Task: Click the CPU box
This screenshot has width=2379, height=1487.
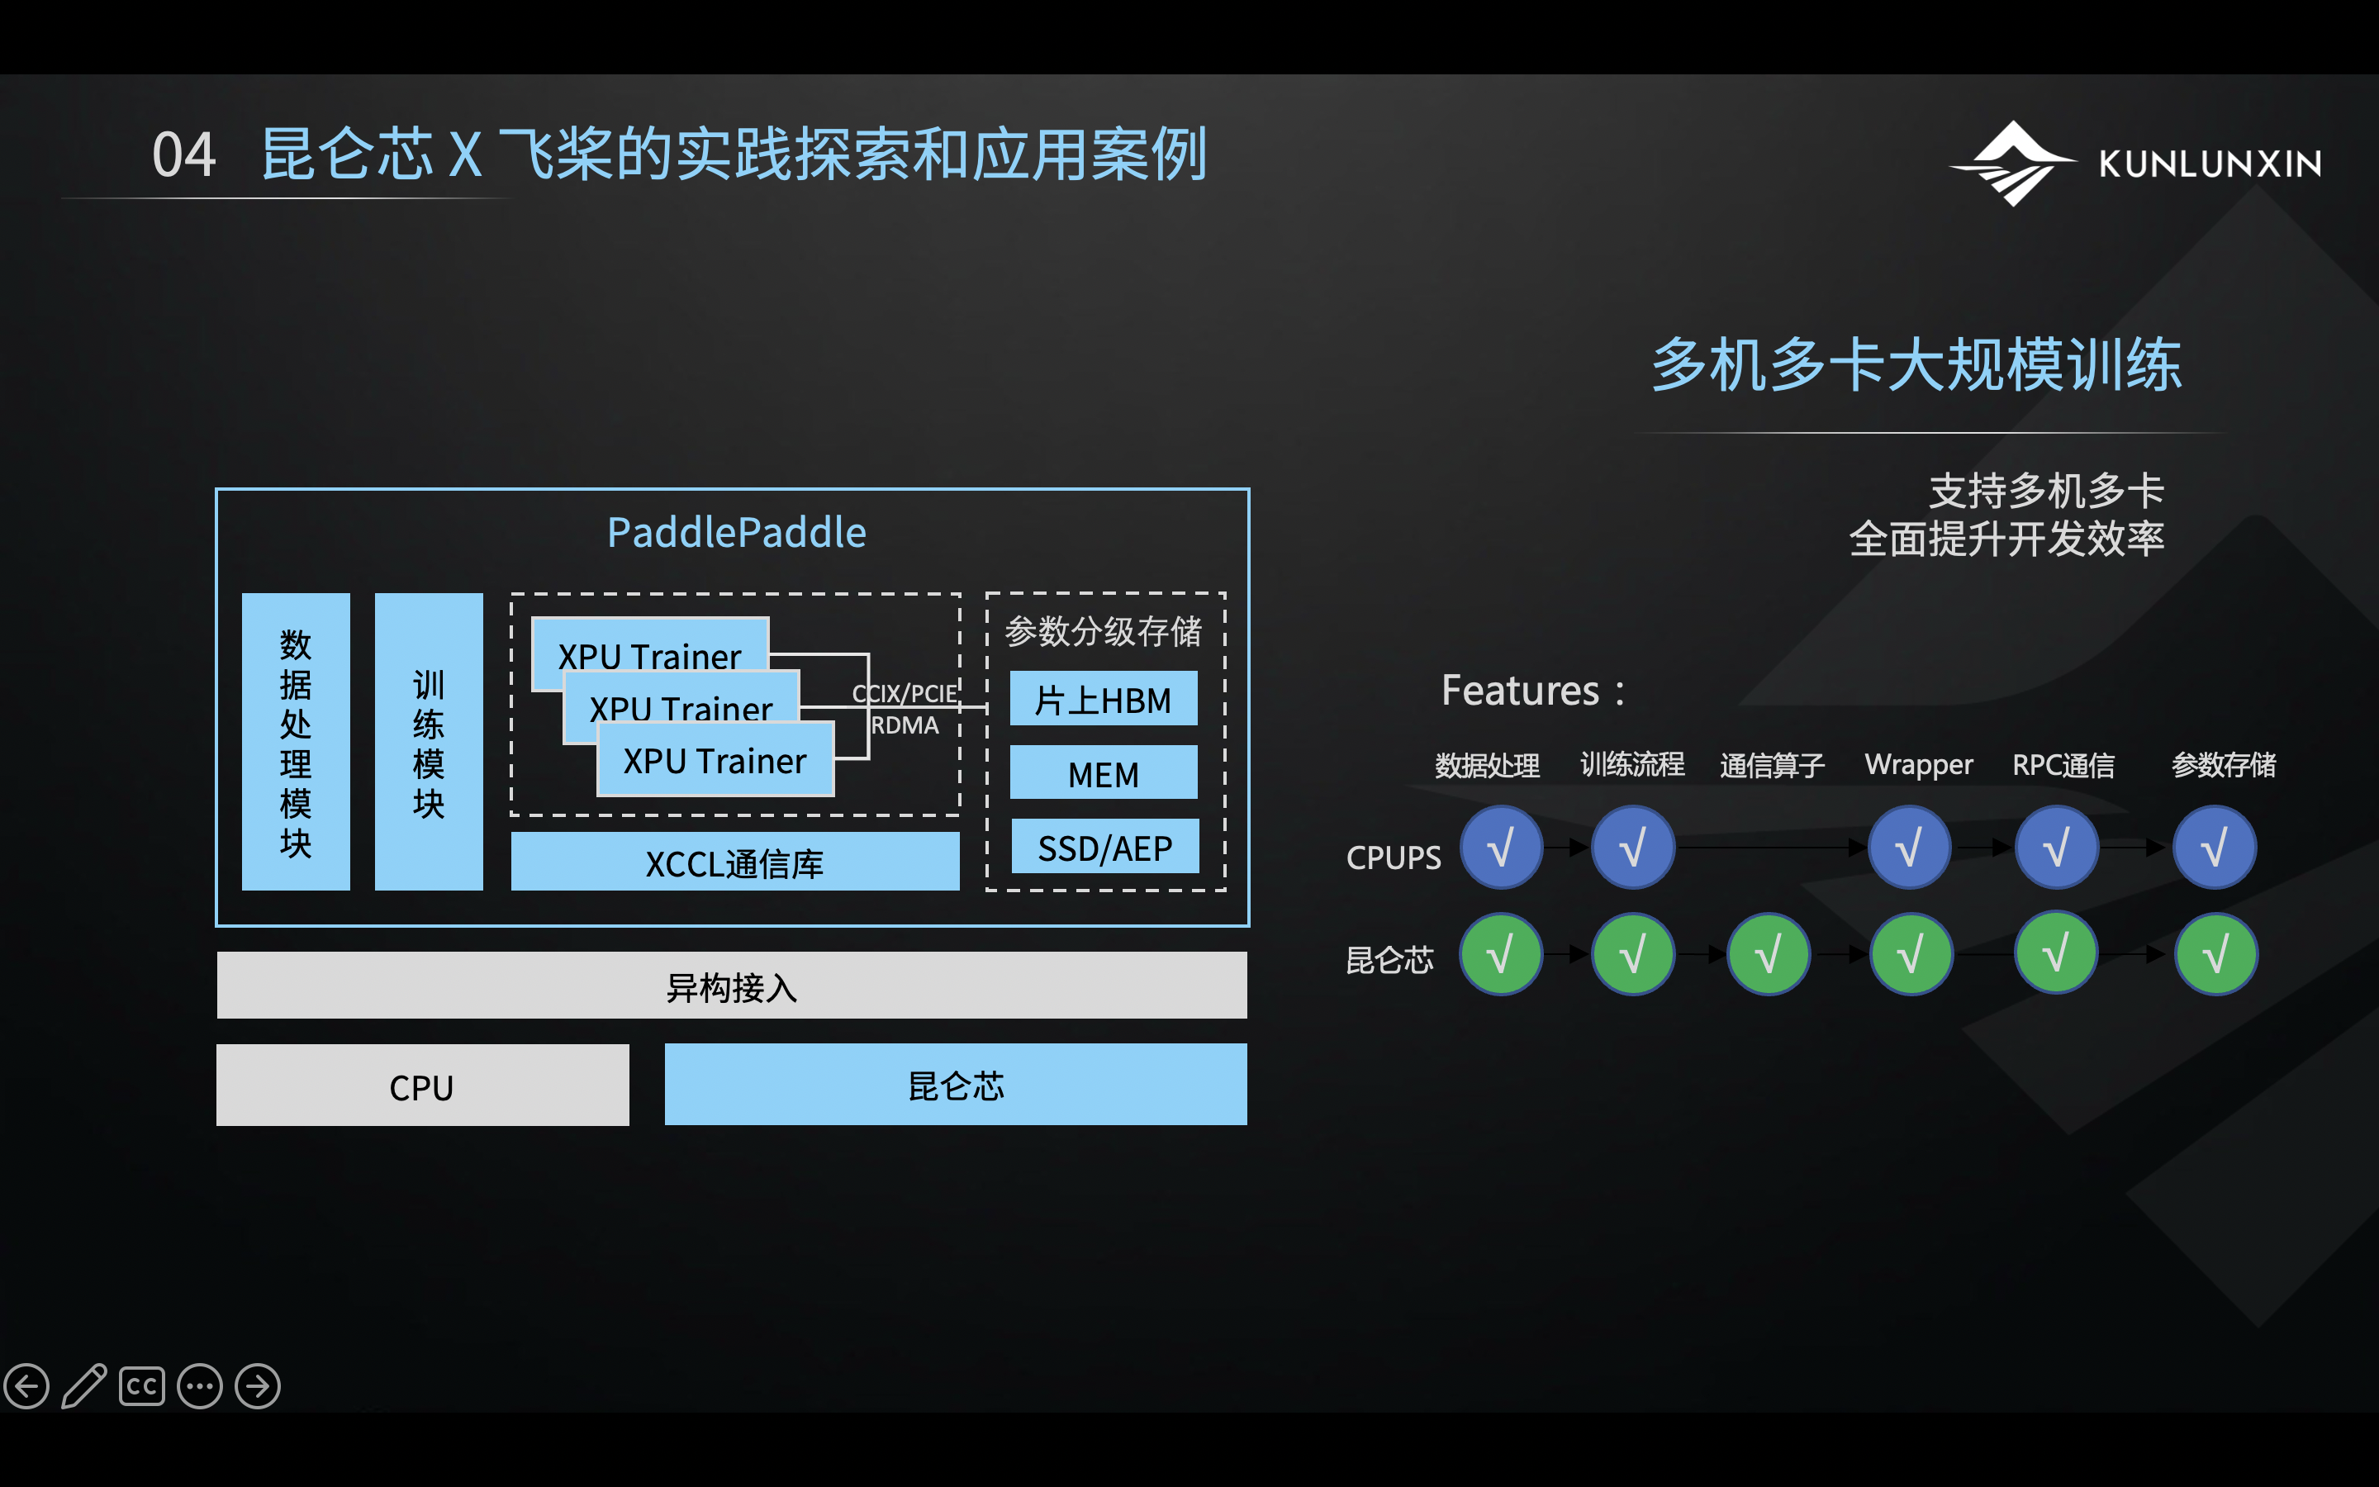Action: point(423,1085)
